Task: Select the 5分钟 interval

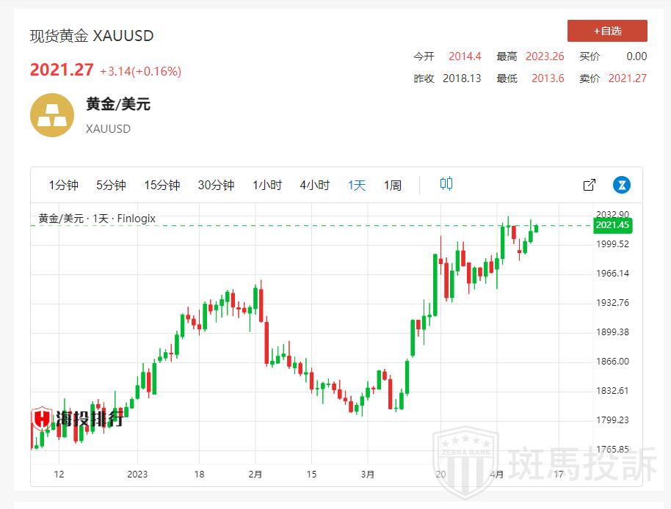Action: tap(111, 185)
